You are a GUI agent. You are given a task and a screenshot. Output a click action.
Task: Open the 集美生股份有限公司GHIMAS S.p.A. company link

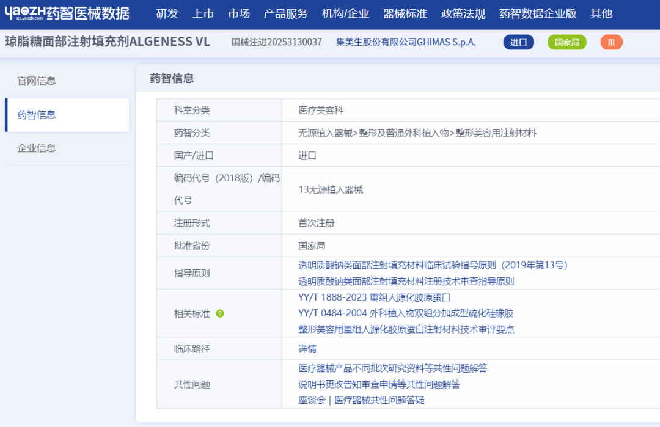click(x=406, y=42)
